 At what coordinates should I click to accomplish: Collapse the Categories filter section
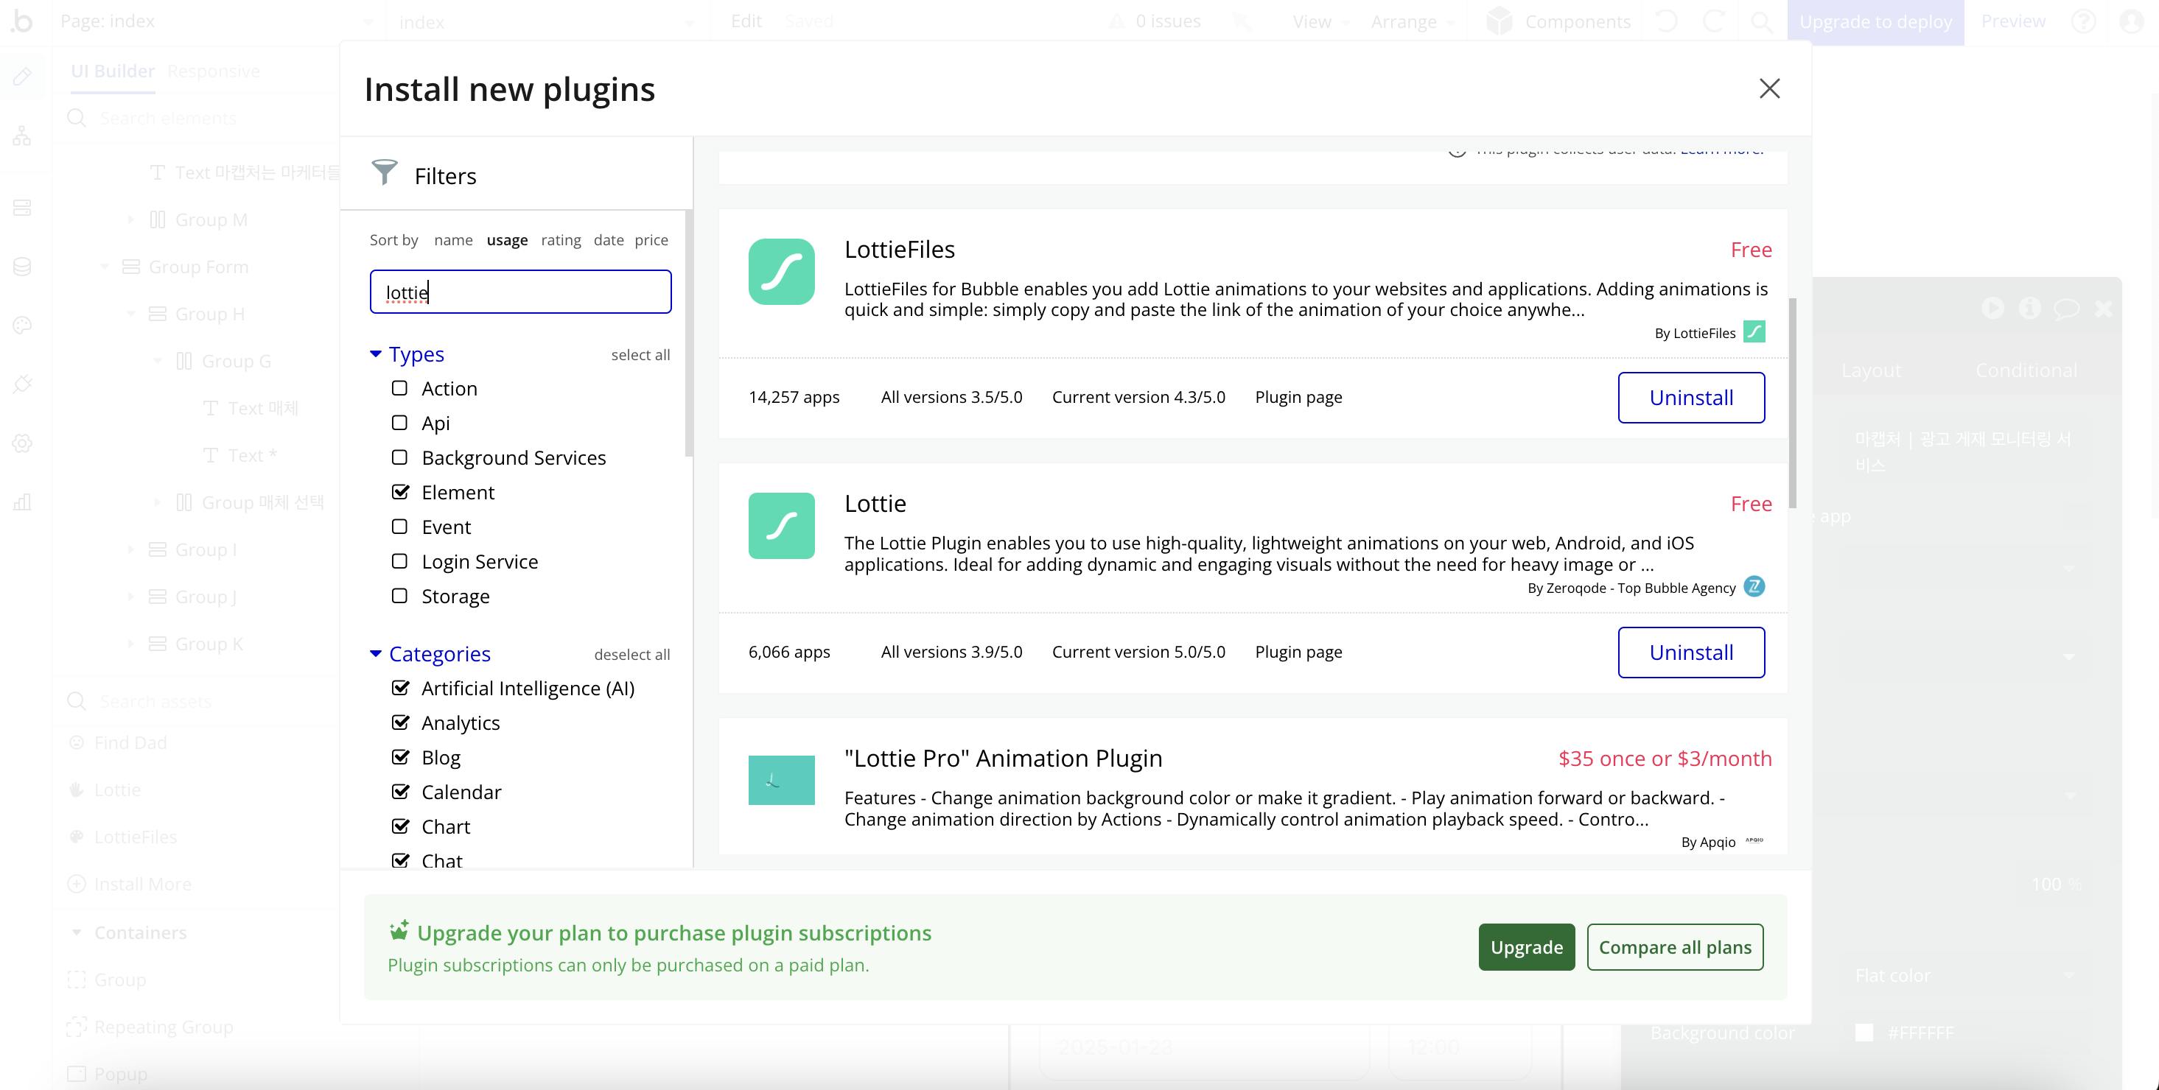click(x=376, y=653)
